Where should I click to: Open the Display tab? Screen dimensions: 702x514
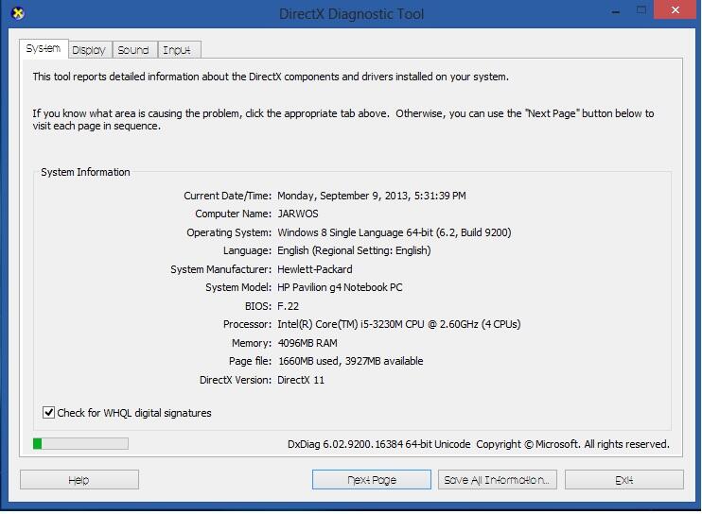click(89, 50)
